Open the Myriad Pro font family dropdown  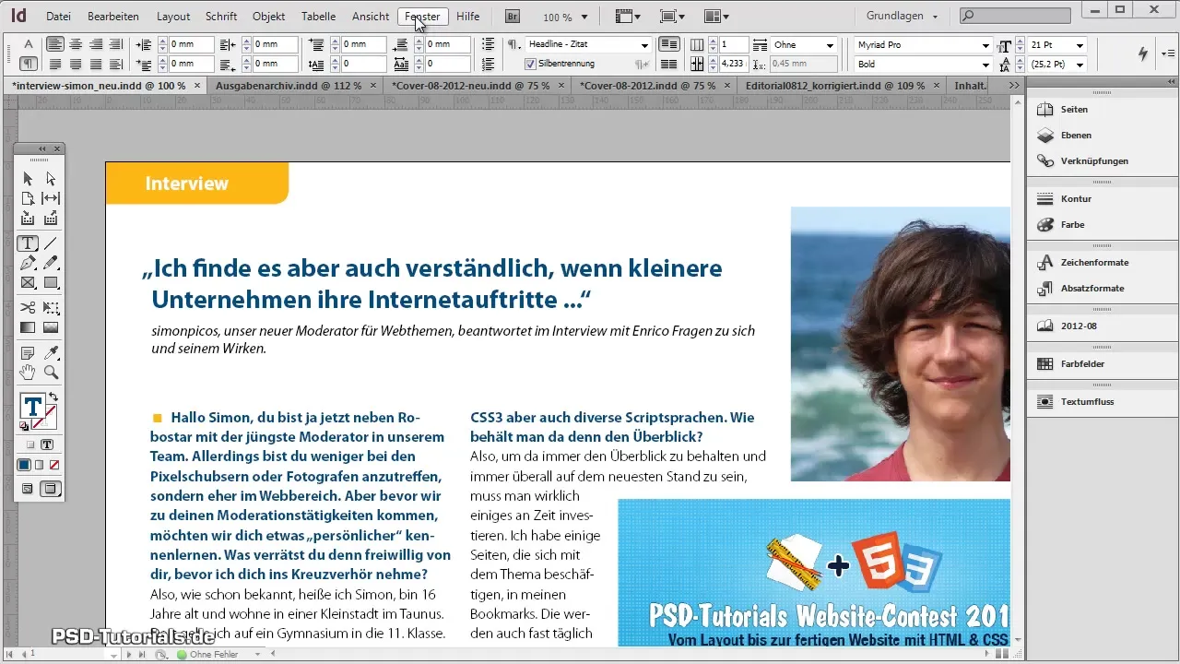point(985,44)
